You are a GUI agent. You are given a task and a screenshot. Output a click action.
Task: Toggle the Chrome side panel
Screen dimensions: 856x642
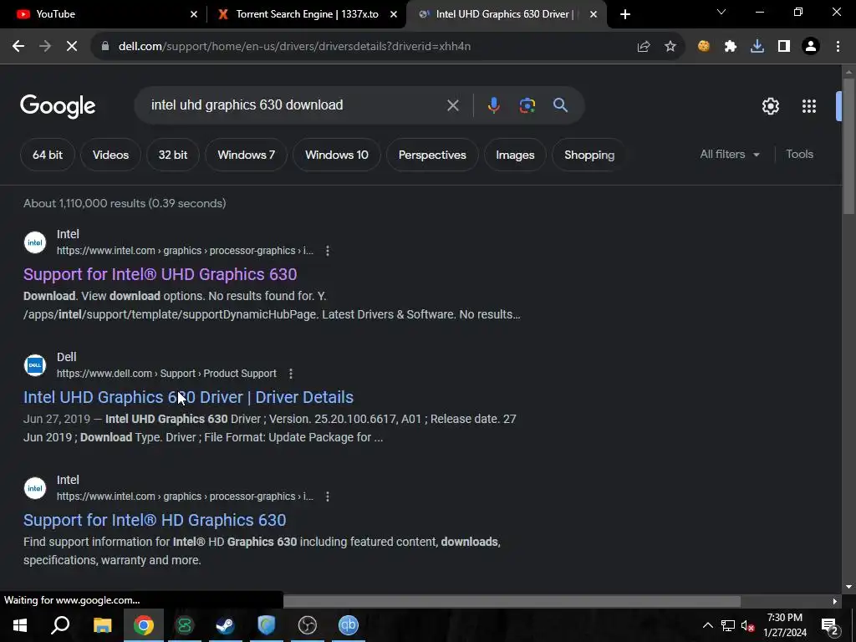coord(784,47)
